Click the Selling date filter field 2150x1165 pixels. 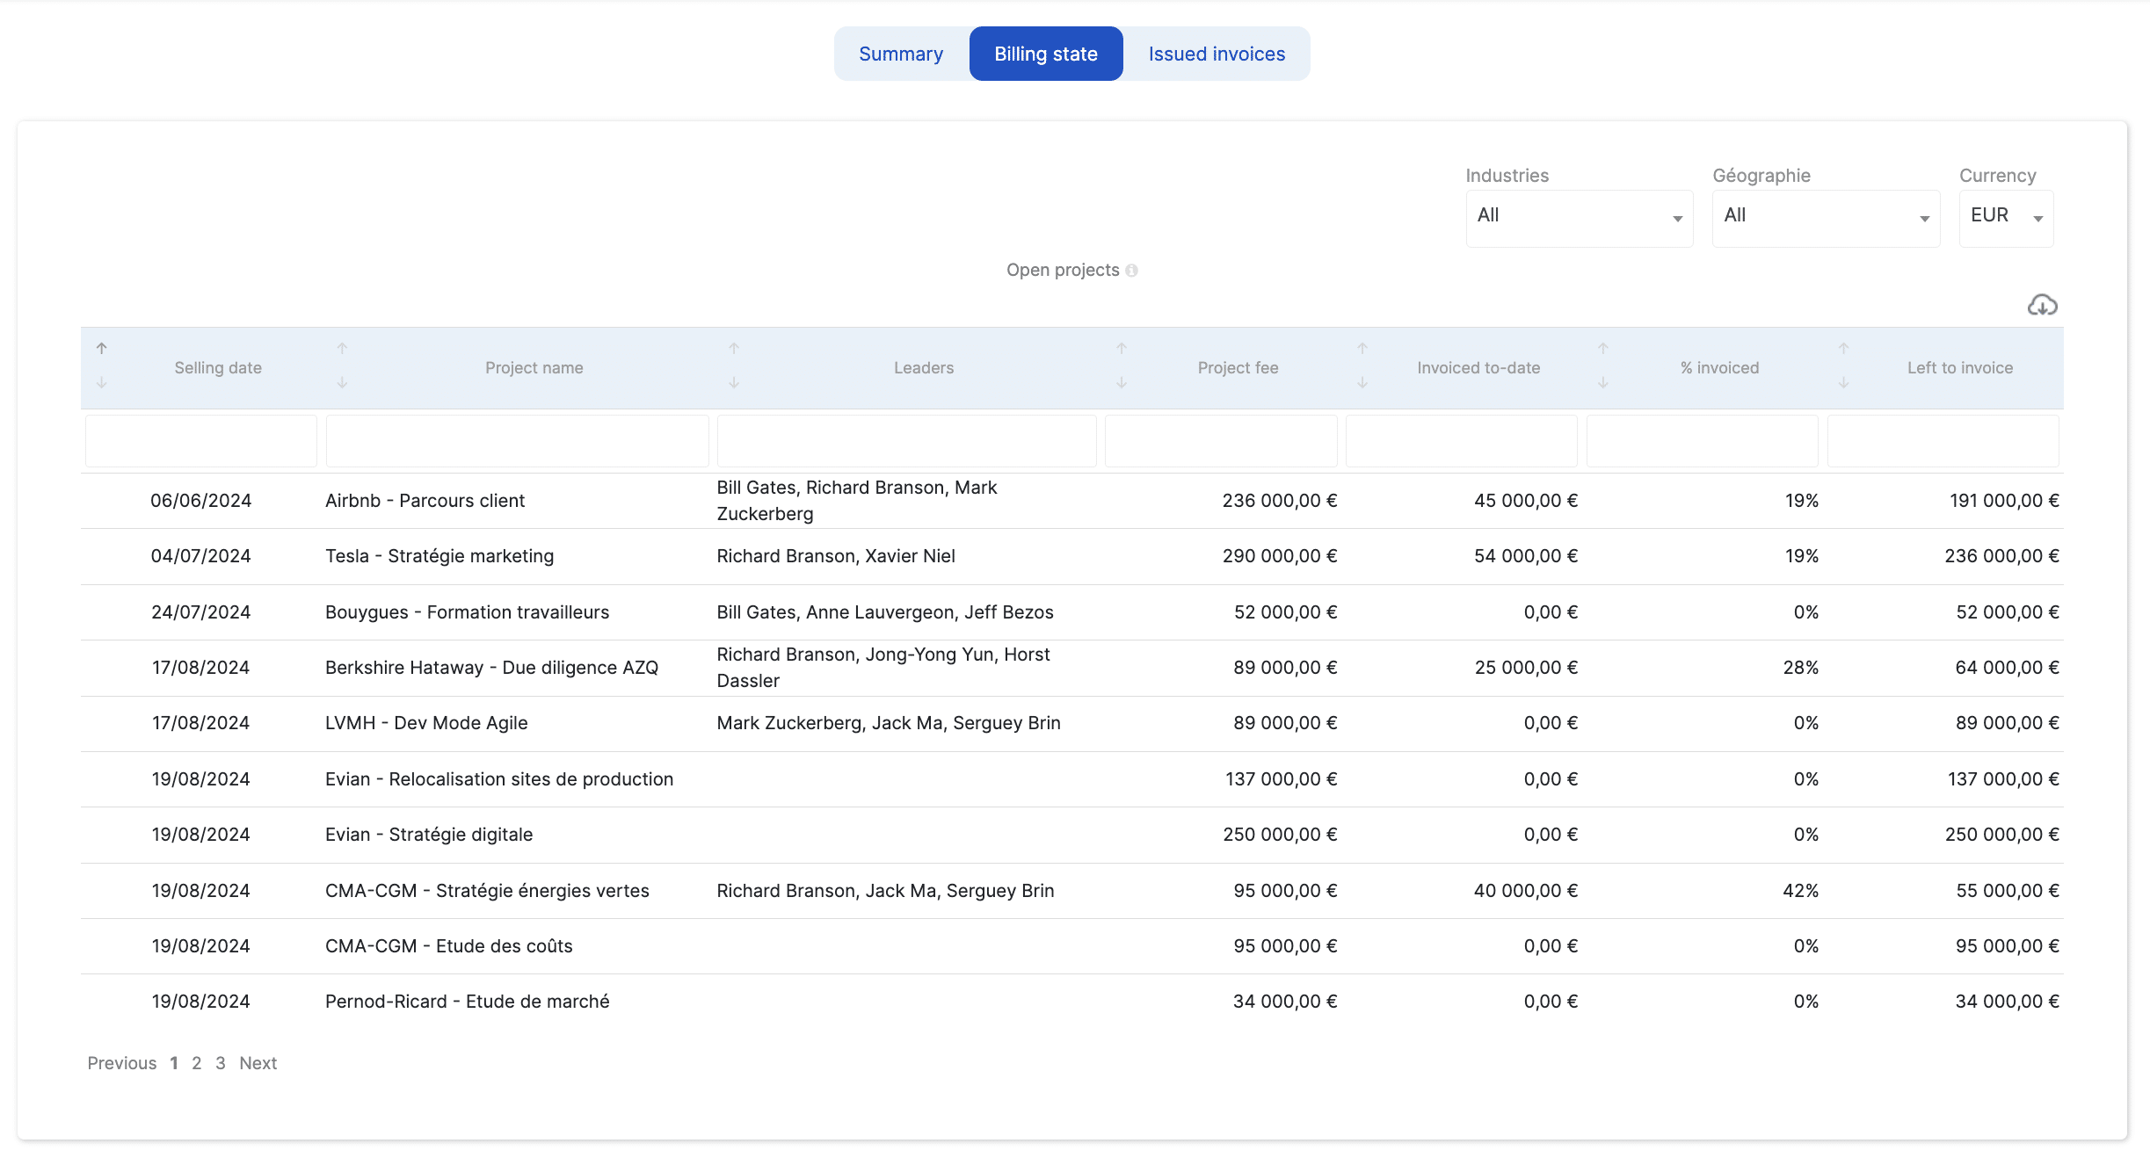(201, 441)
